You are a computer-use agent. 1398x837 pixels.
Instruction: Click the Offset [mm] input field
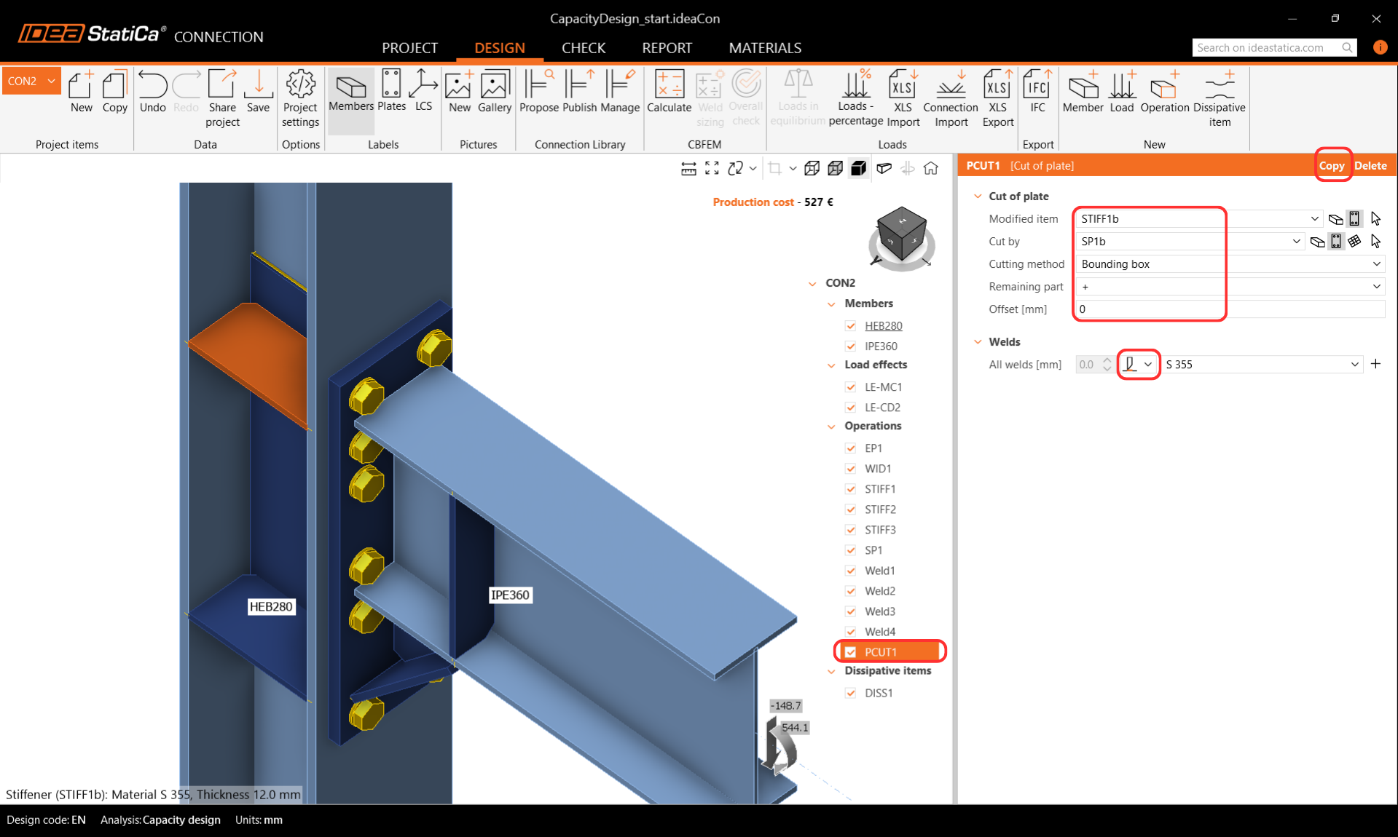(1230, 309)
